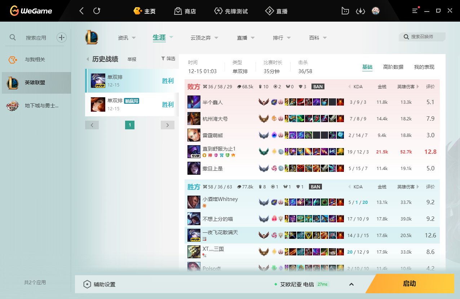Click the right arrow beside 败方 英雄伤害 header

click(x=418, y=87)
